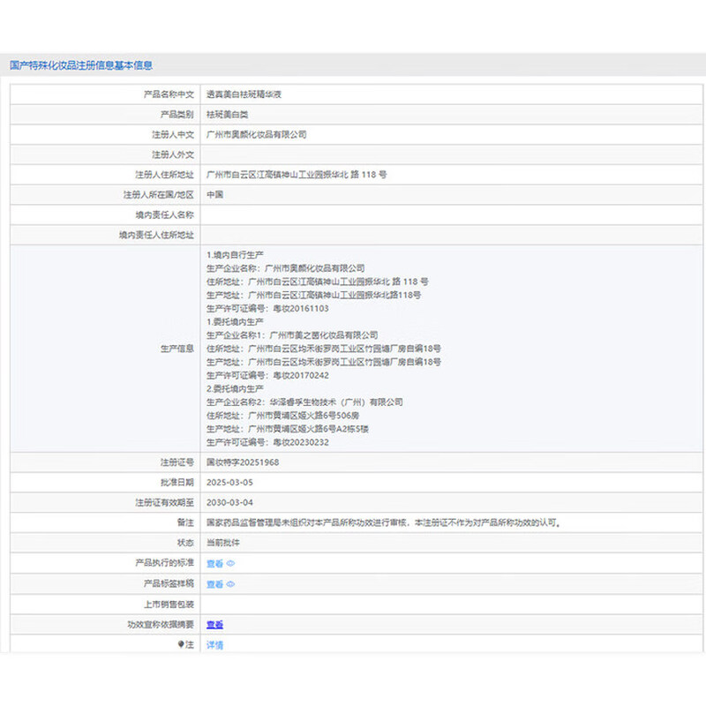Screen dimensions: 706x706
Task: Click the 国产特殊化妆品注册信息基本信息 header
Action: coord(80,65)
